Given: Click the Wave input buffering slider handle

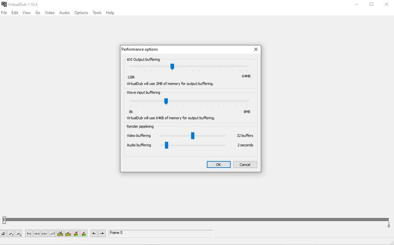Looking at the screenshot, I should pos(166,101).
